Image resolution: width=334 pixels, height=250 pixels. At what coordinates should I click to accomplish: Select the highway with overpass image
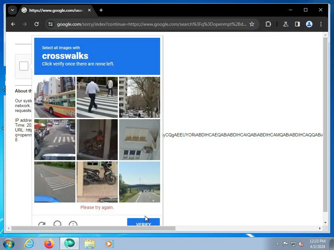(140, 182)
